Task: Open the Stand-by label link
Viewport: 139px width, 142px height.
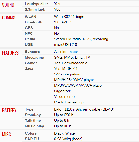Action: pos(33,115)
